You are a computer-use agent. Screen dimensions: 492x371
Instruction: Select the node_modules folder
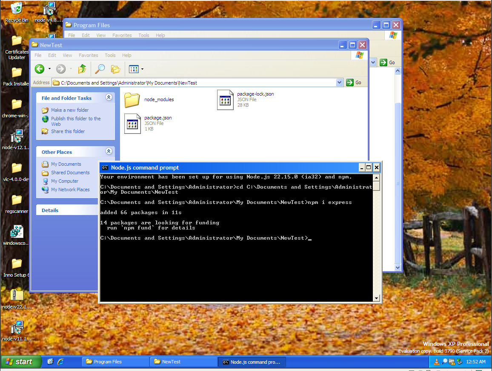[132, 99]
